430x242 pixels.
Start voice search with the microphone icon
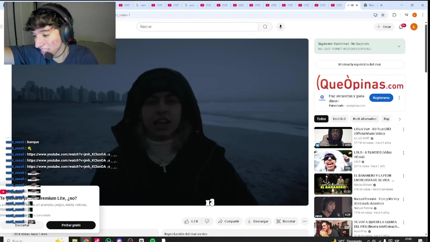click(x=281, y=27)
